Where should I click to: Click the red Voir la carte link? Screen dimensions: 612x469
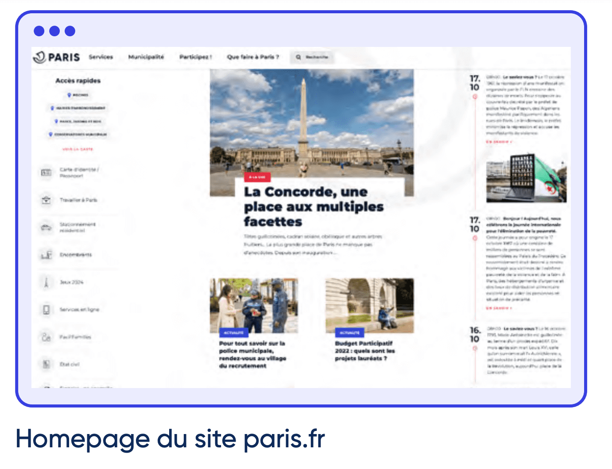click(78, 149)
